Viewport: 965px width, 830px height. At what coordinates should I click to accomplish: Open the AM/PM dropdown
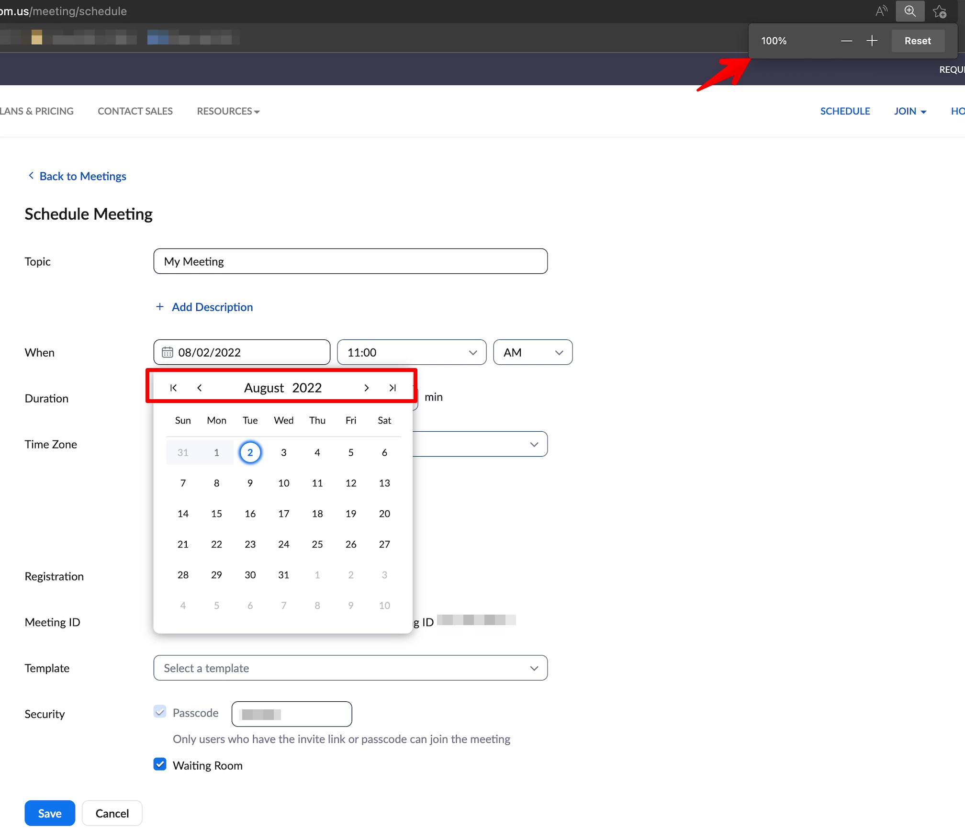(x=532, y=352)
